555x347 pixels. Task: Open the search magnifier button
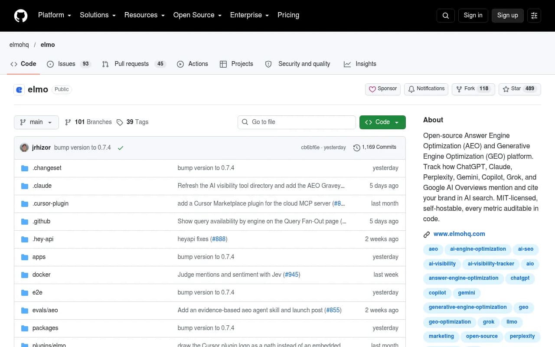[x=445, y=16]
